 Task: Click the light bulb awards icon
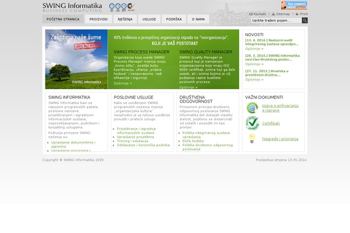pos(252,138)
